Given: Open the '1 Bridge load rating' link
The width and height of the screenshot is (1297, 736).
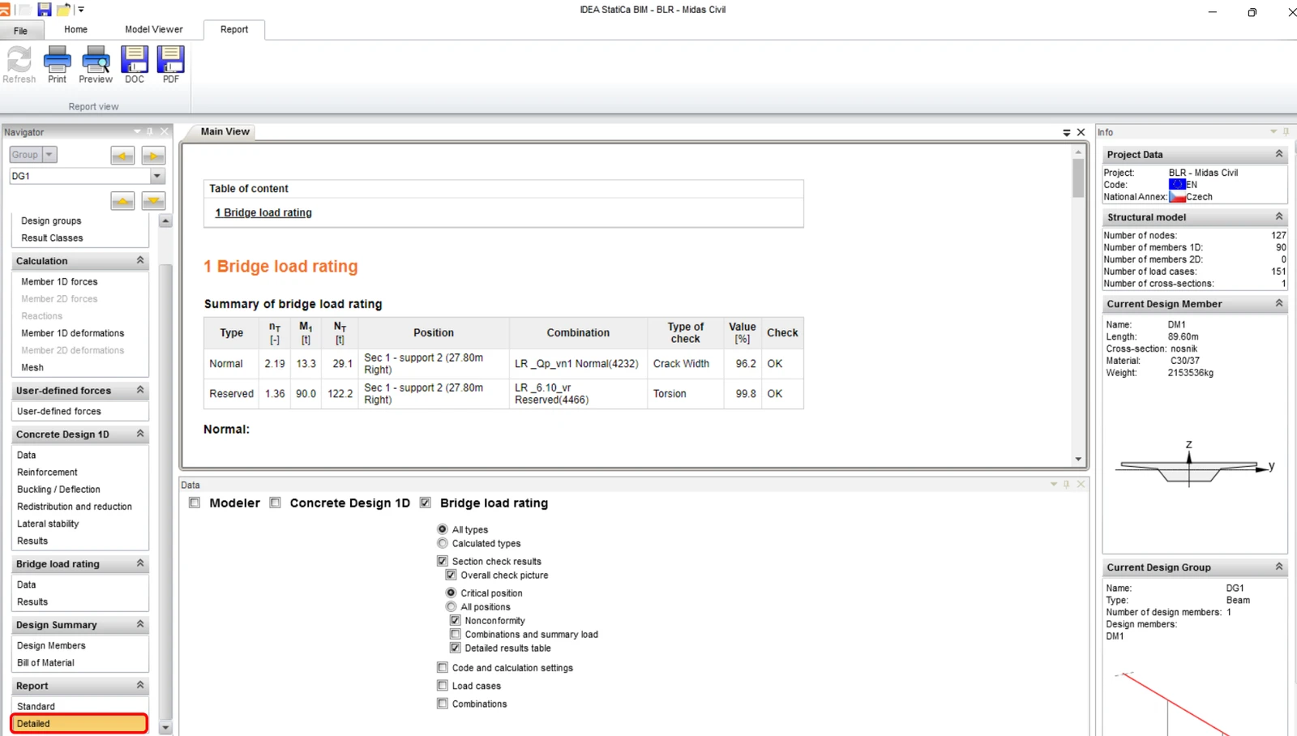Looking at the screenshot, I should click(263, 212).
